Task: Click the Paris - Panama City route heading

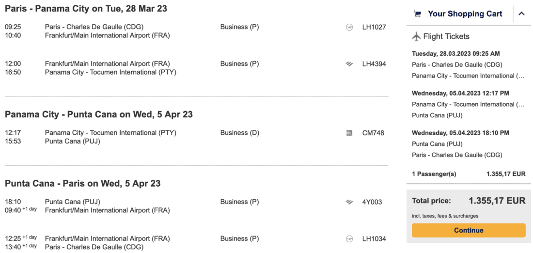Action: (x=86, y=9)
